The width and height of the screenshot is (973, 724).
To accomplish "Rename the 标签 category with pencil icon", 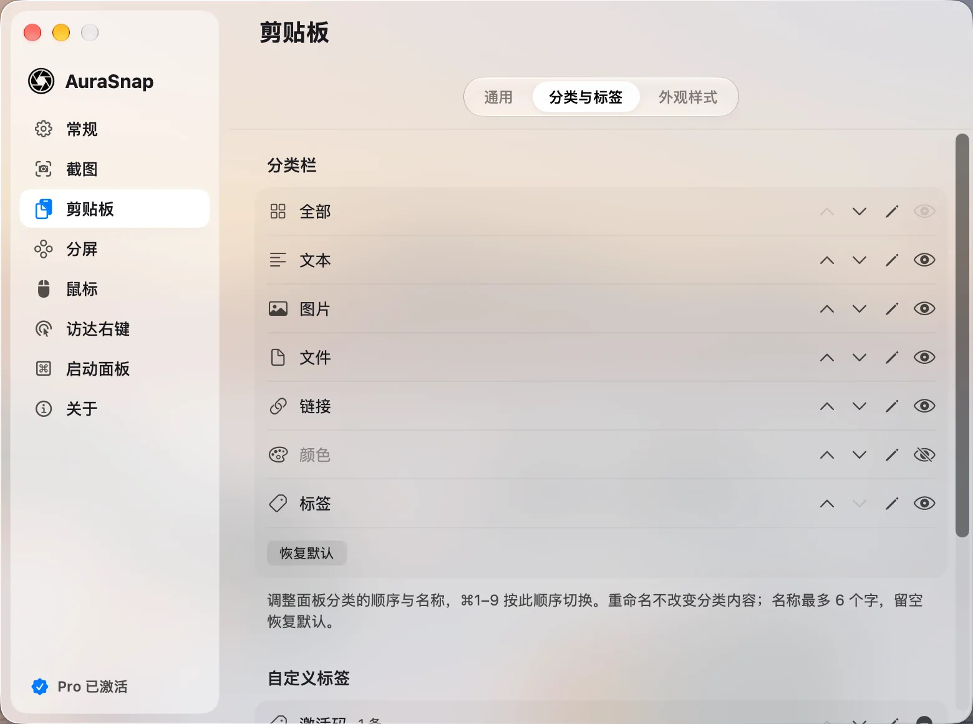I will tap(892, 504).
